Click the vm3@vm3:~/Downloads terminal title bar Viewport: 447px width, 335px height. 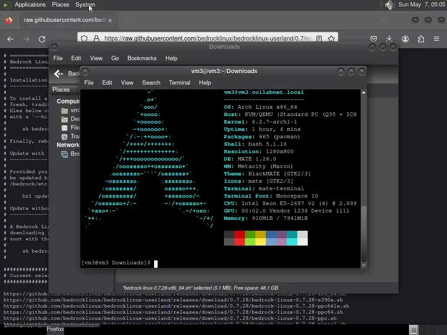coord(224,71)
